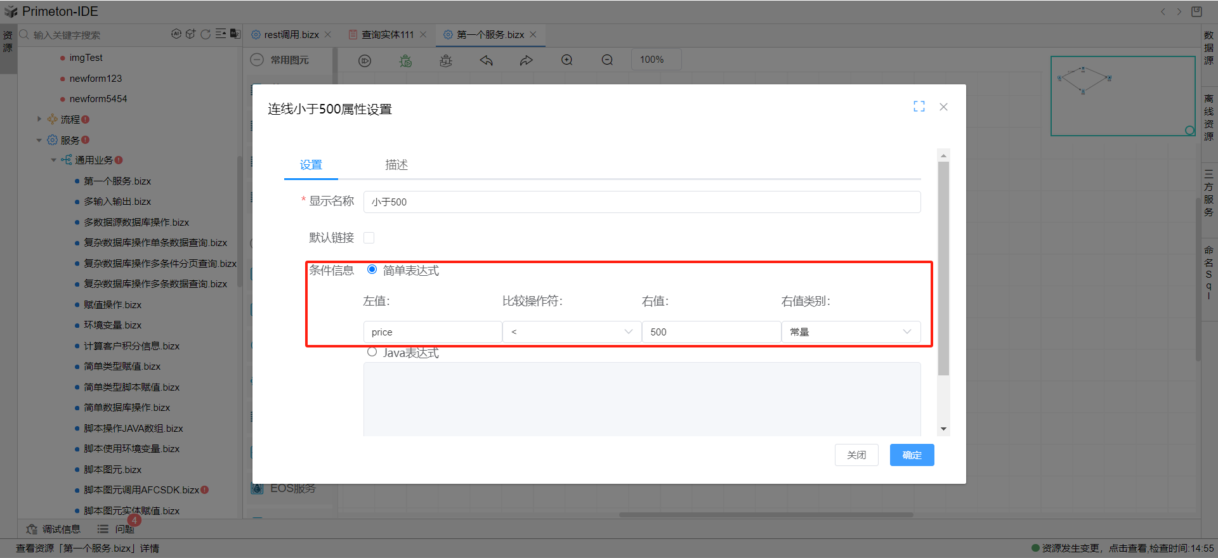This screenshot has width=1218, height=558.
Task: Click the undo arrow in toolbar
Action: [487, 60]
